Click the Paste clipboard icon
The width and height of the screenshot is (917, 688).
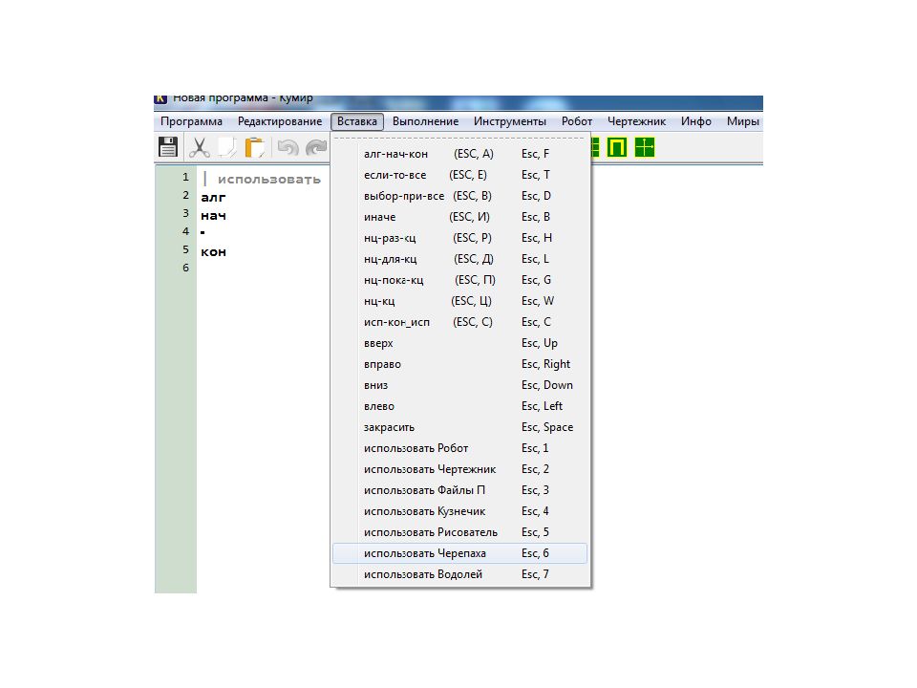[x=255, y=147]
